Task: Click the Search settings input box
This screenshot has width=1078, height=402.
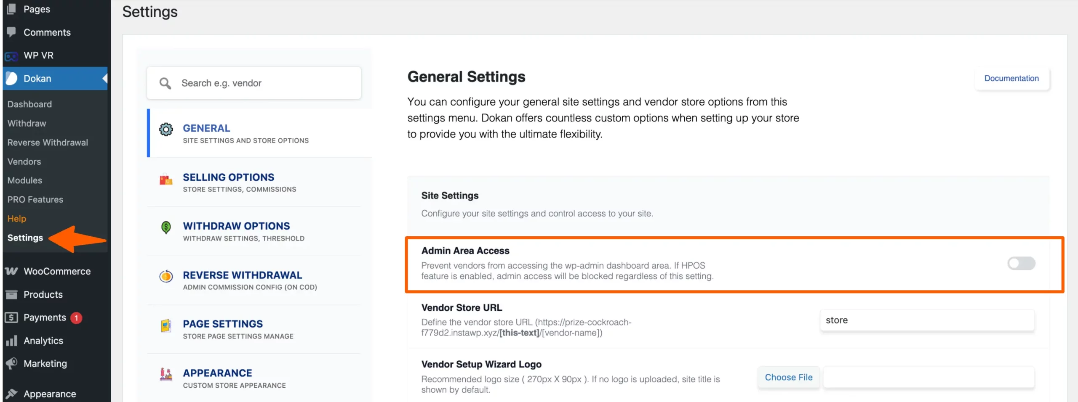Action: tap(254, 83)
